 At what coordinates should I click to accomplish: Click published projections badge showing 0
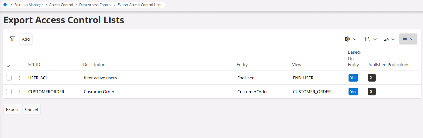(x=372, y=92)
